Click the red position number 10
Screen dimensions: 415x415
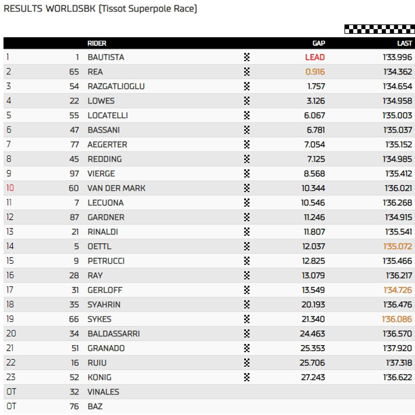10,188
